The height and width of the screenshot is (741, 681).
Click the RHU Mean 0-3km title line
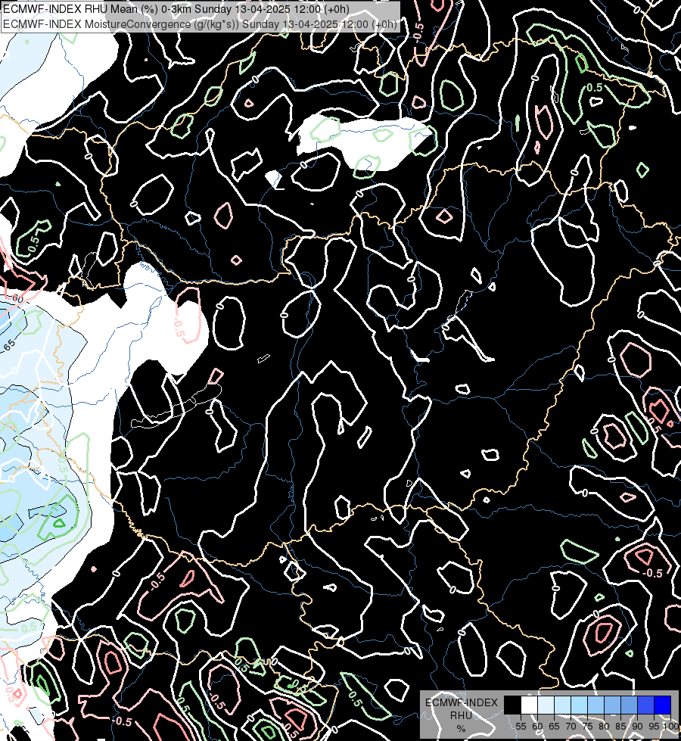pos(176,9)
